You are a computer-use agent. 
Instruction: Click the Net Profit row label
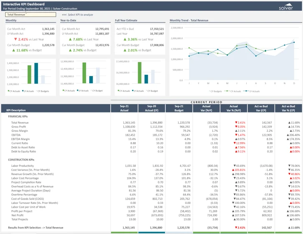(17, 215)
